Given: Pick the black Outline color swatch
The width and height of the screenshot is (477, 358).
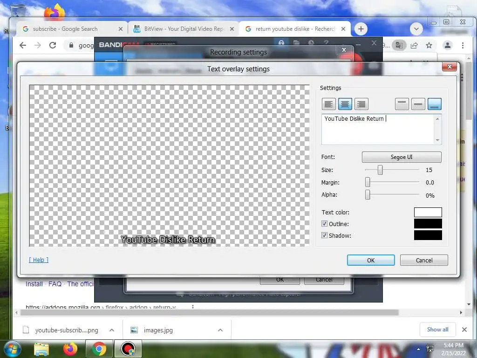Looking at the screenshot, I should [x=428, y=224].
